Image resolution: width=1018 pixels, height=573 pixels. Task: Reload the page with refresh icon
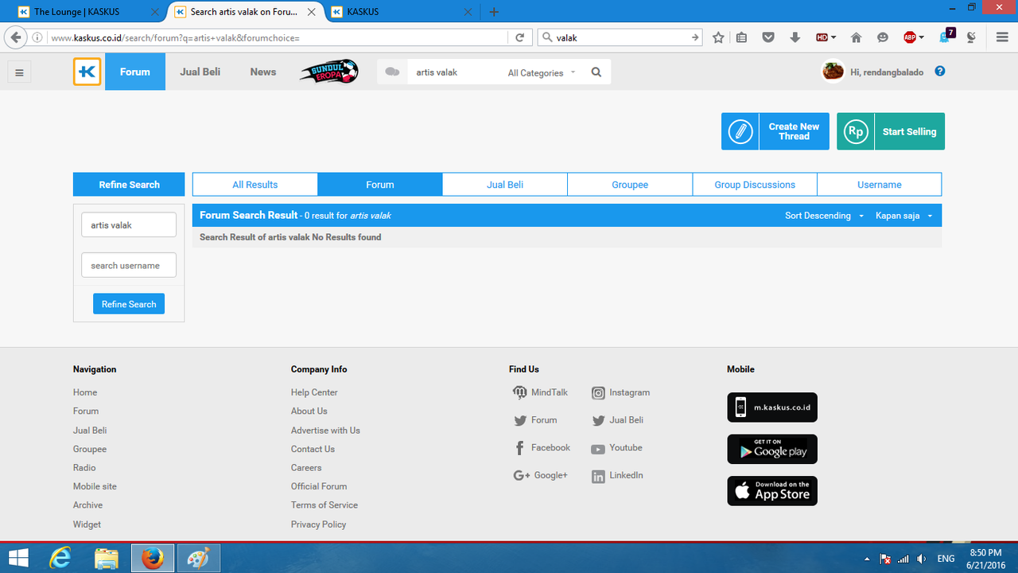(x=519, y=37)
